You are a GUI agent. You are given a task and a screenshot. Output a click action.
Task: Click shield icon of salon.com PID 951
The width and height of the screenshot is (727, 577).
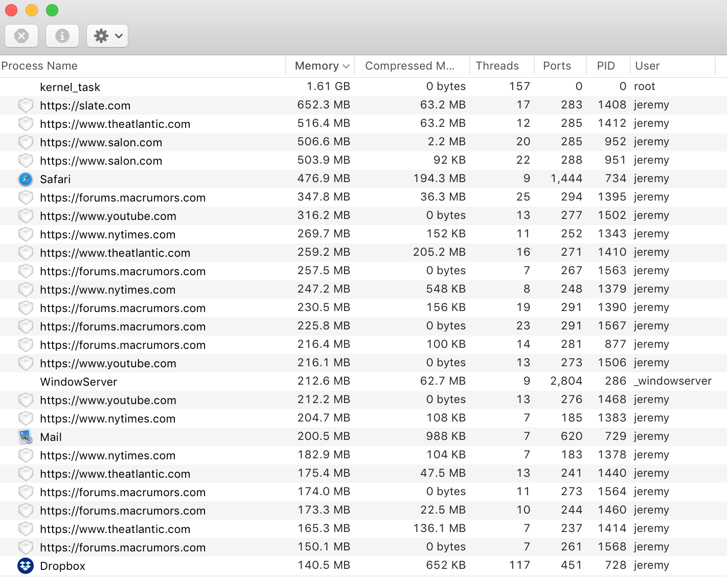pos(26,161)
